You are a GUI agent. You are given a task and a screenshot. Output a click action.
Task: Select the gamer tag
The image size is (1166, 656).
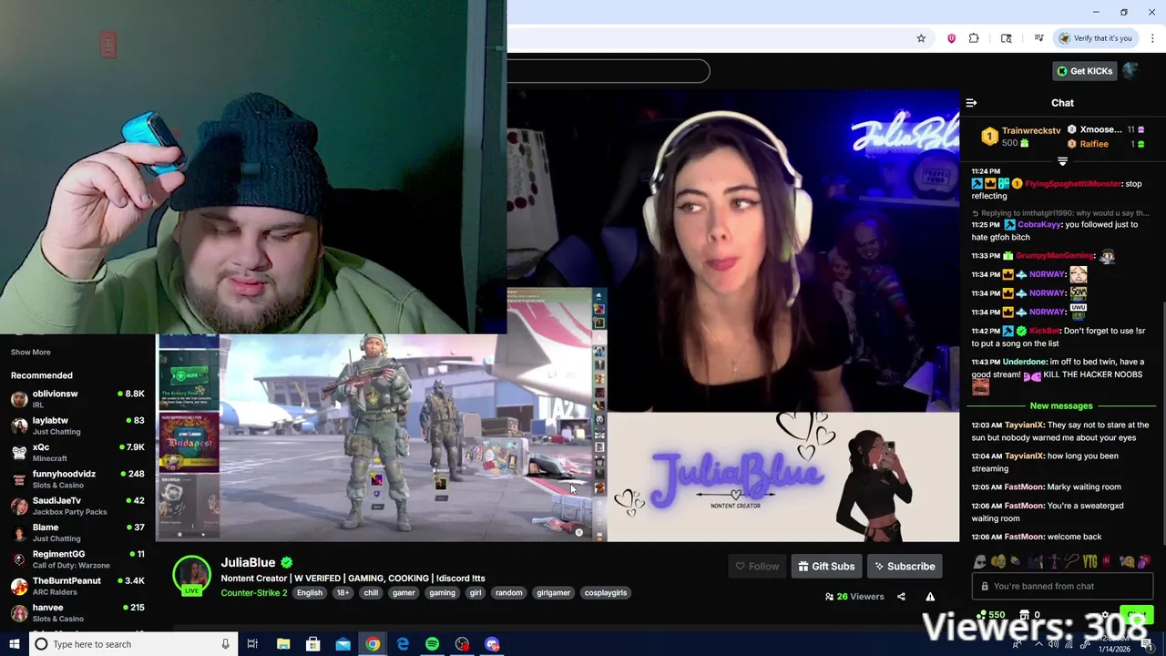coord(404,593)
